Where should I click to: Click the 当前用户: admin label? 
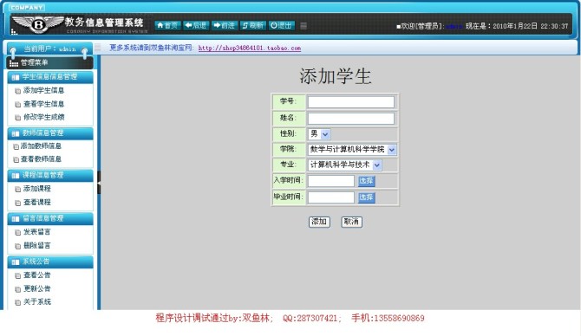(49, 48)
